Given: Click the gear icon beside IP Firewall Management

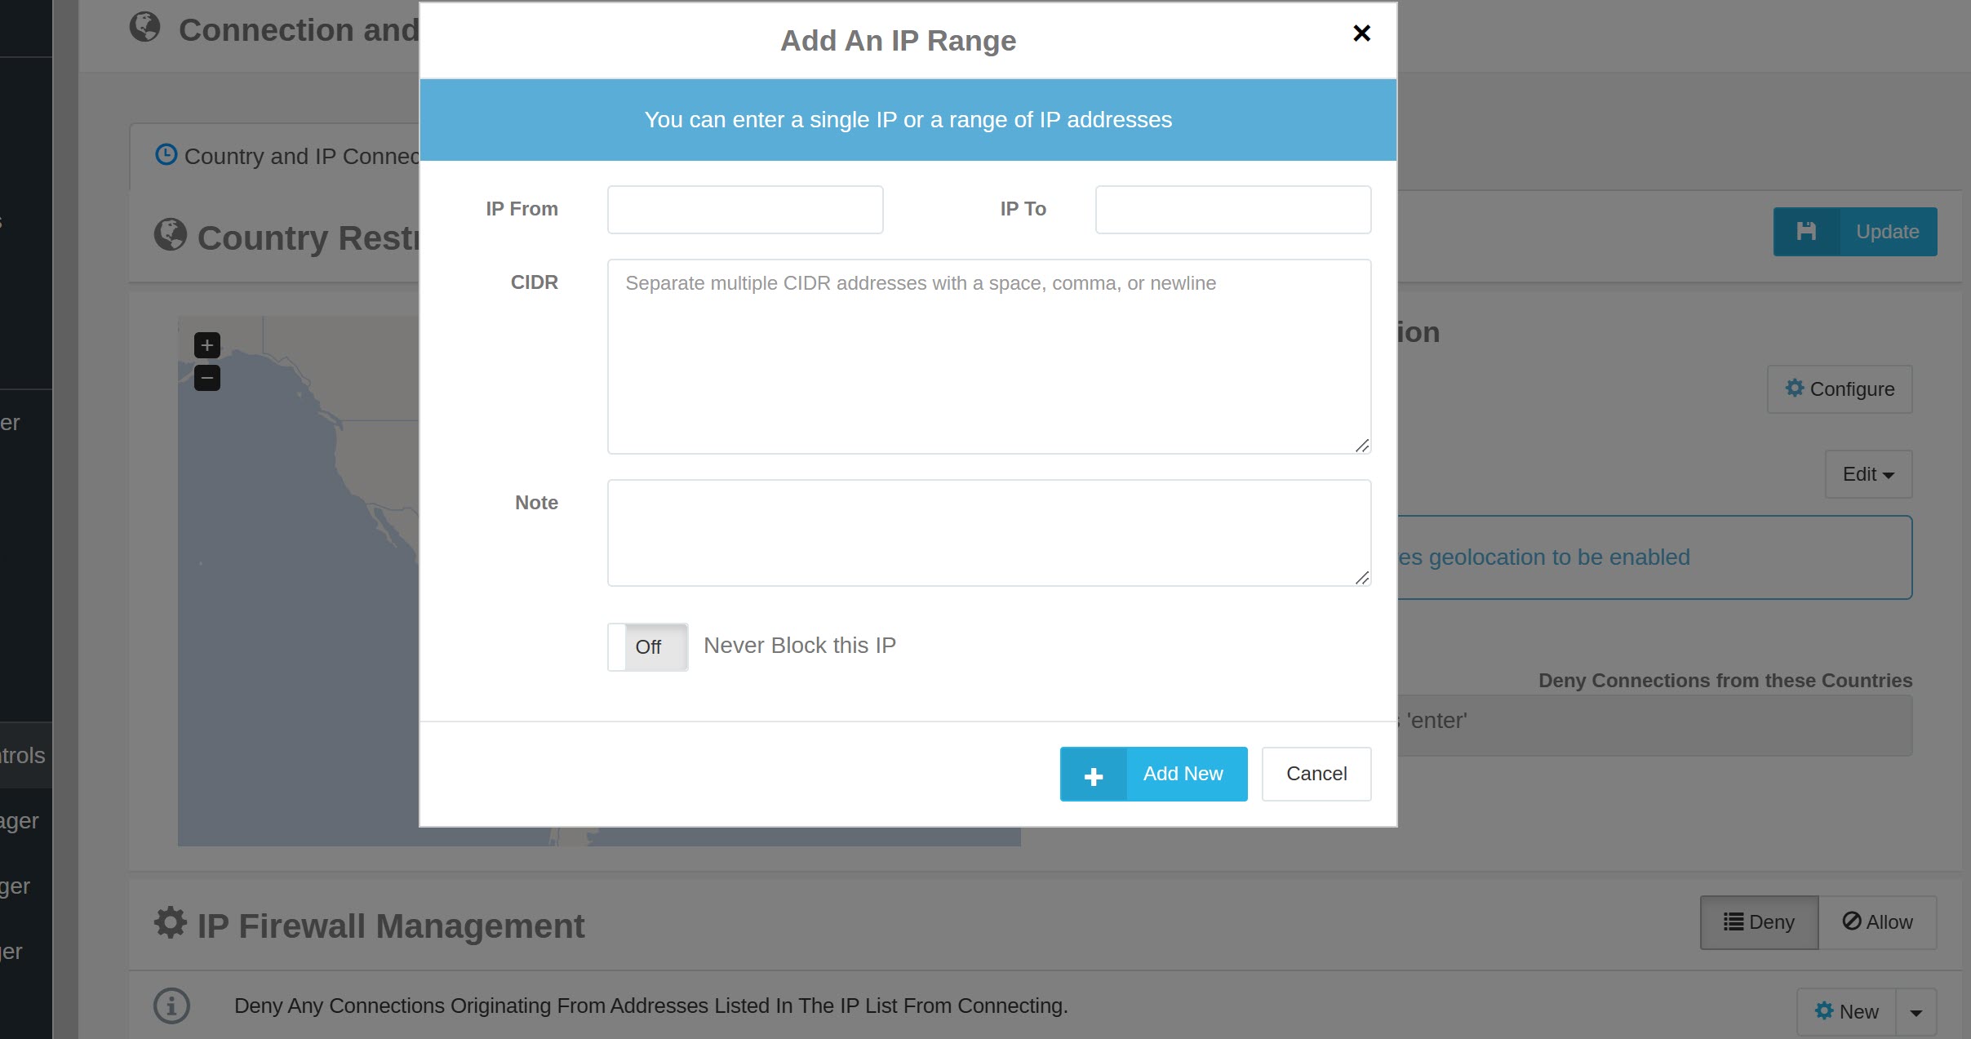Looking at the screenshot, I should pyautogui.click(x=170, y=923).
